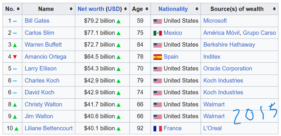Open the Net worth header link
Image resolution: width=281 pixels, height=136 pixels.
91,9
